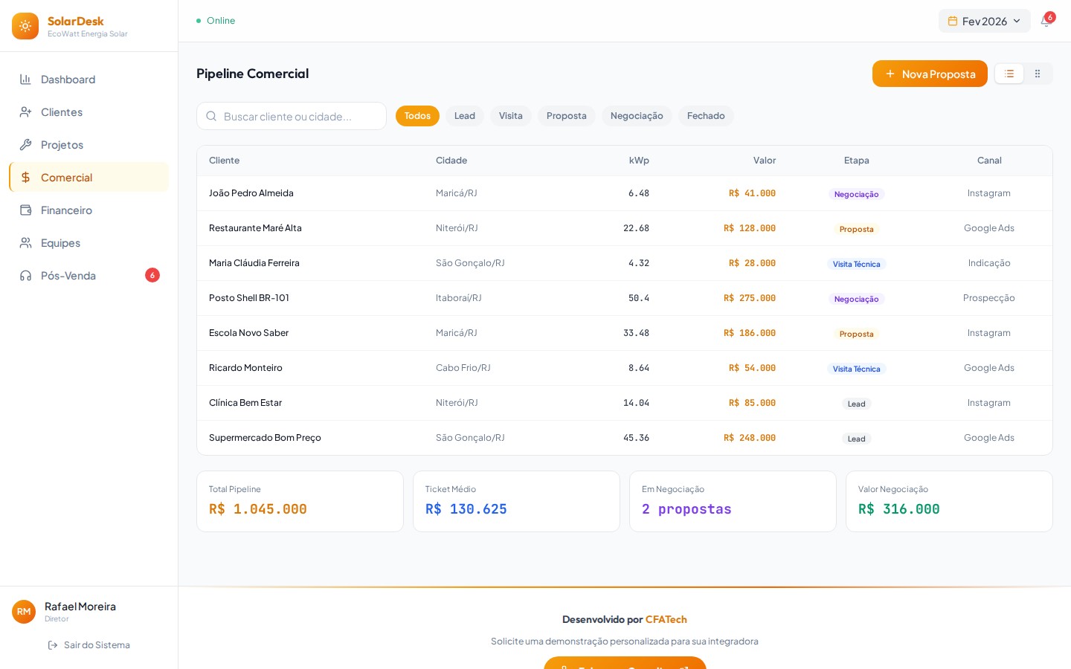This screenshot has height=669, width=1071.
Task: Click the client search field
Action: (292, 116)
